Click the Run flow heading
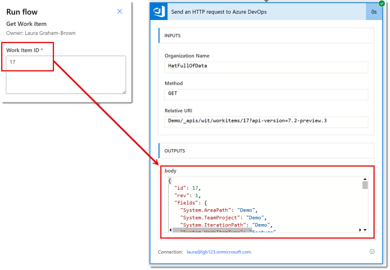390x270 pixels. [x=22, y=11]
